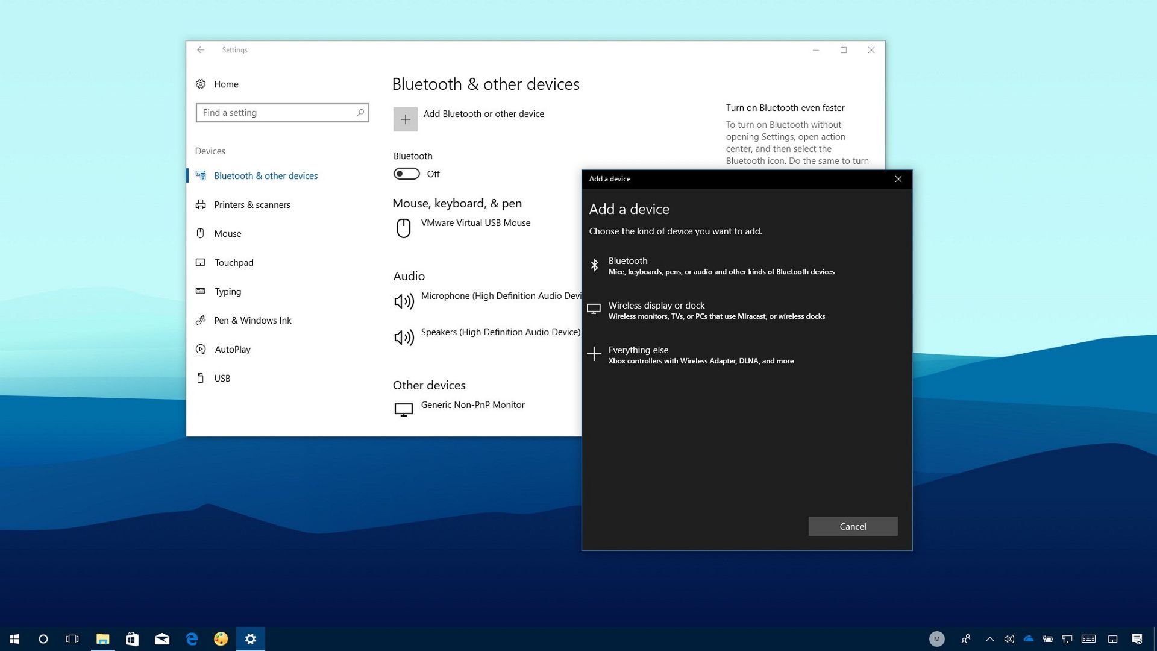Open Typing settings
The height and width of the screenshot is (651, 1157).
227,291
